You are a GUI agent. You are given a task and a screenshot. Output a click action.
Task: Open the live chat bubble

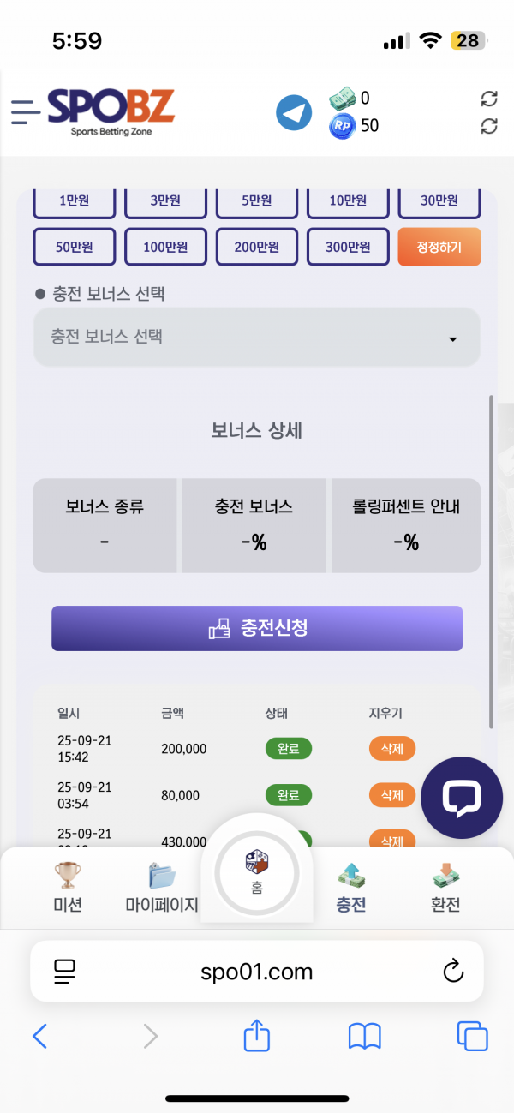(461, 797)
